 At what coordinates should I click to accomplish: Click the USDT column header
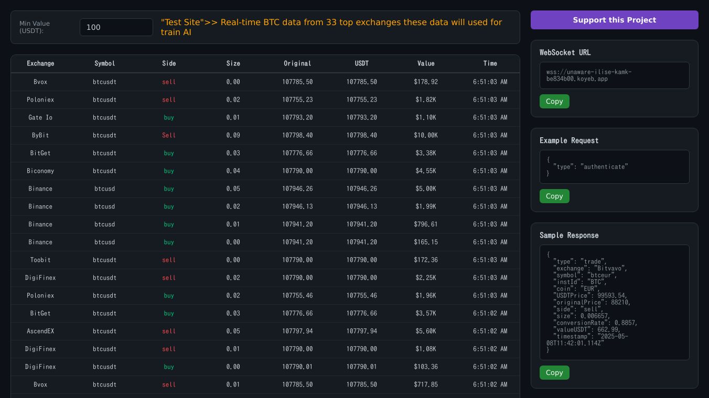(x=362, y=63)
